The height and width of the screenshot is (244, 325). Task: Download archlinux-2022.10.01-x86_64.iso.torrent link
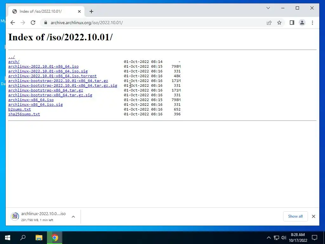coord(52,76)
